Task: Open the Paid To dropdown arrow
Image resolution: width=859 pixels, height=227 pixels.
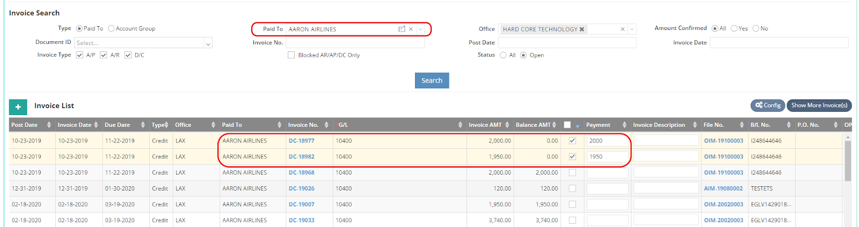Action: (x=420, y=29)
